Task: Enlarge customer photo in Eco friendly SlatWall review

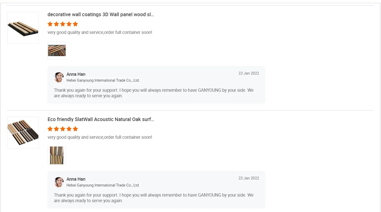Action: [57, 155]
